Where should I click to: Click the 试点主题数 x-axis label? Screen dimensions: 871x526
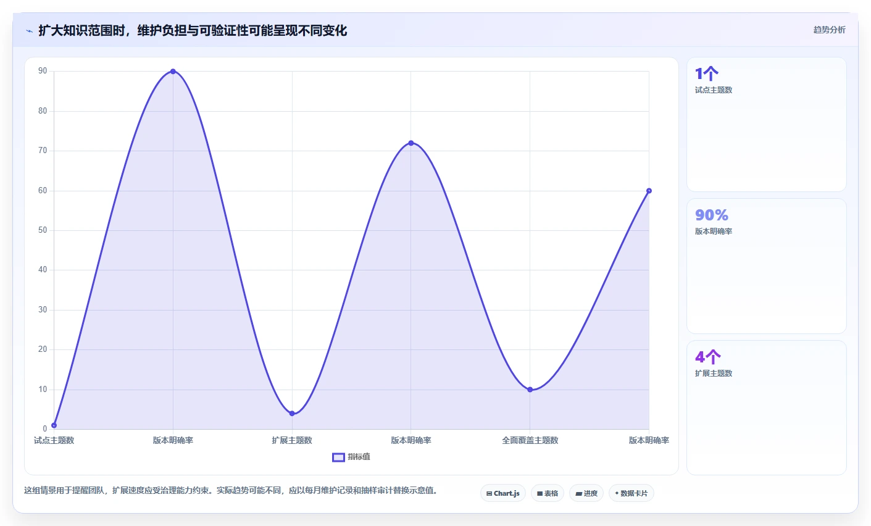pos(54,440)
